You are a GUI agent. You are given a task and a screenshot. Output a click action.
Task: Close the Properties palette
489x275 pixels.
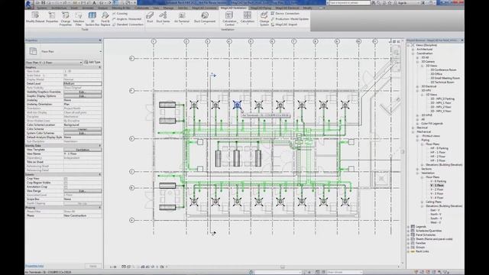(100, 40)
